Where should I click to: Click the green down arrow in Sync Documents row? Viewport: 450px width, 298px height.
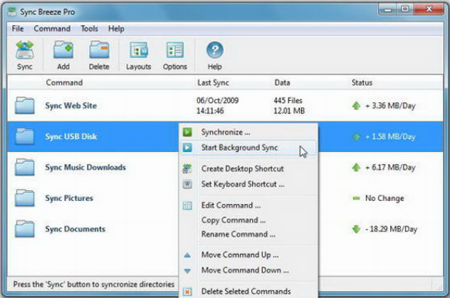tap(356, 229)
